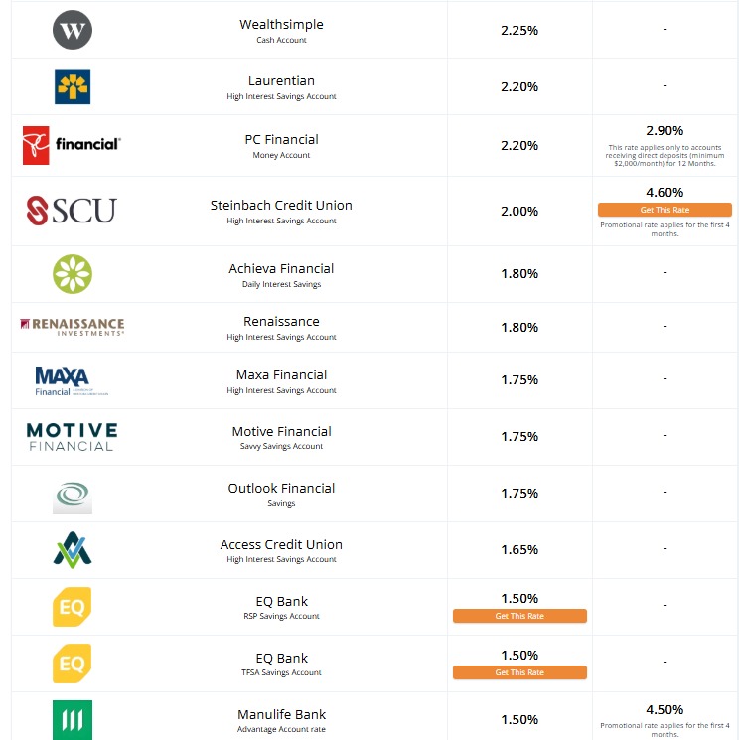Click the SCU Steinbach logo

click(x=73, y=211)
